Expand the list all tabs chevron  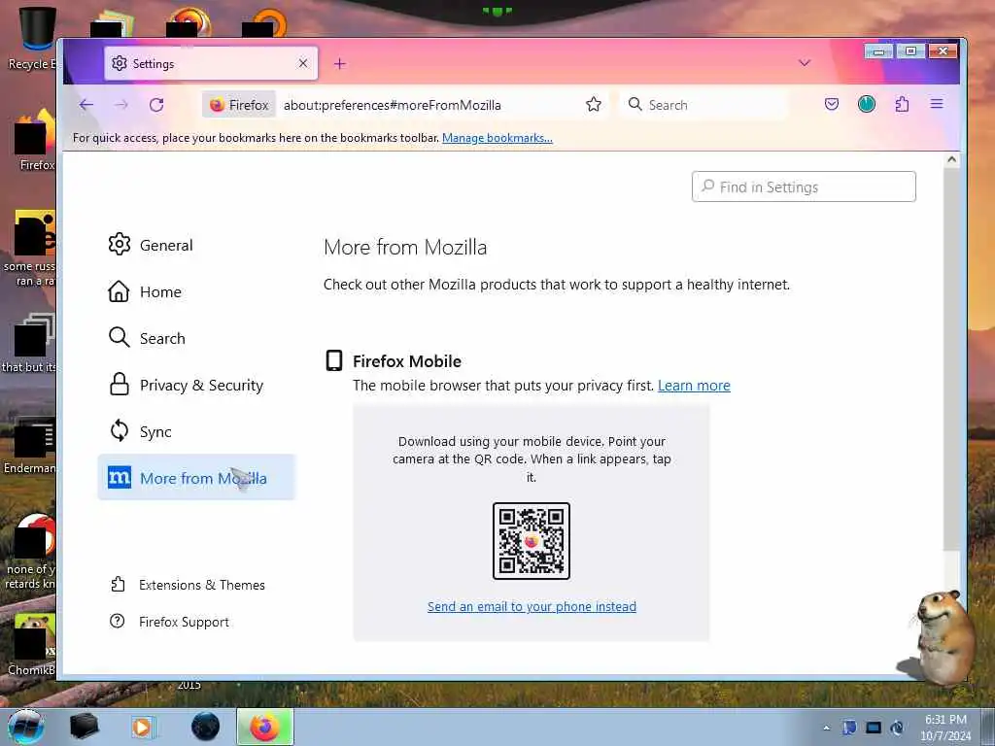click(x=804, y=63)
